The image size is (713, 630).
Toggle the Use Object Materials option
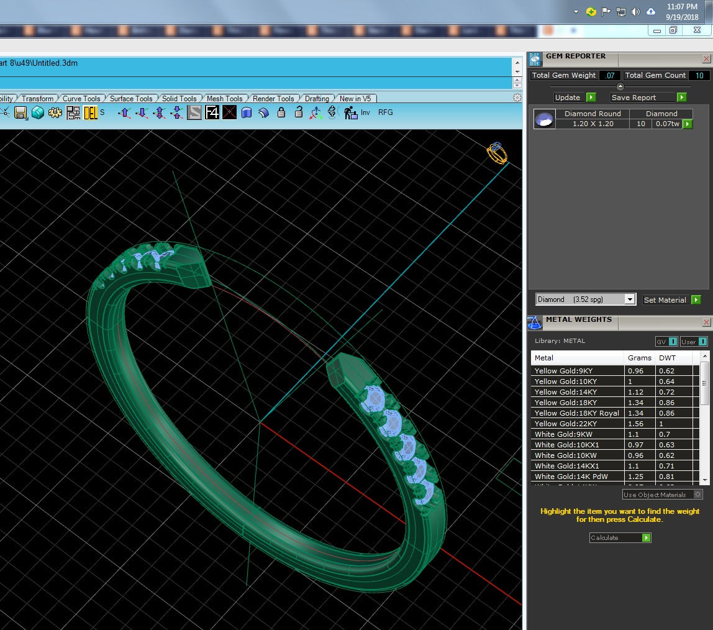[663, 495]
